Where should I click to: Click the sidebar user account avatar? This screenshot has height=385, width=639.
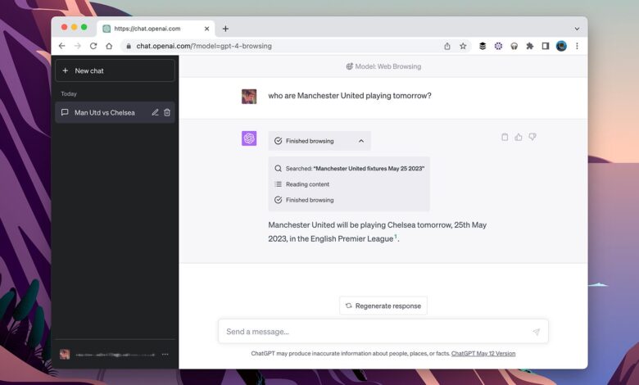(x=65, y=355)
